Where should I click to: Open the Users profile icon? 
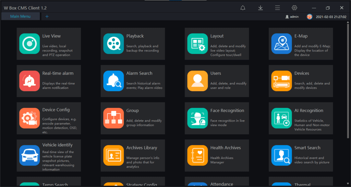[x=197, y=81]
